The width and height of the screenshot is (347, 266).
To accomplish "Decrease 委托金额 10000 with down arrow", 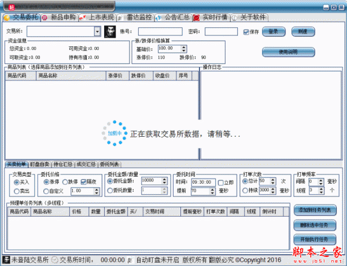I will 164,183.
